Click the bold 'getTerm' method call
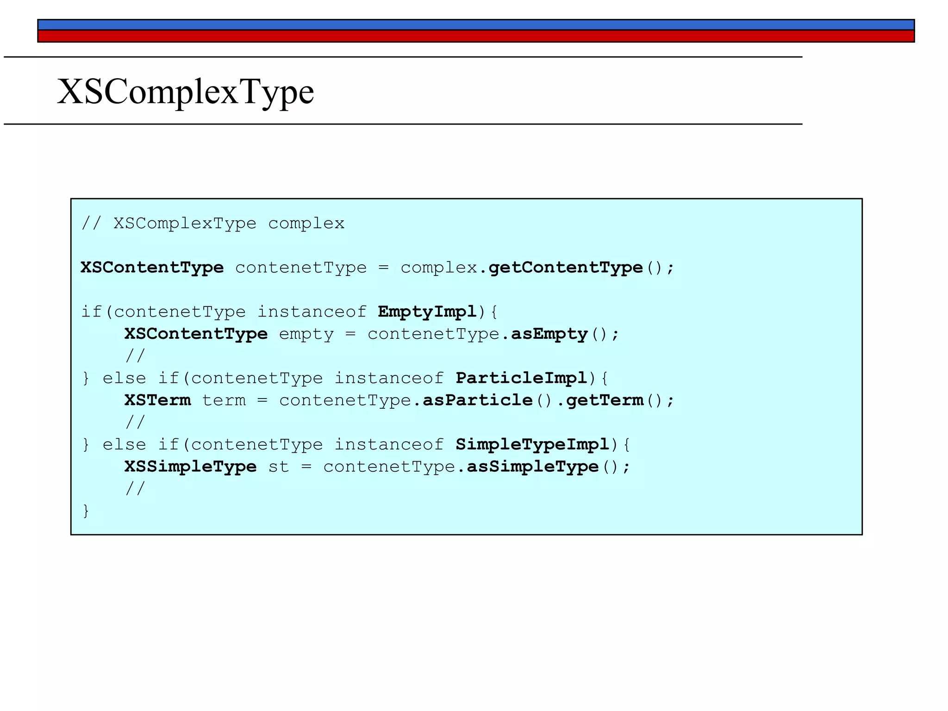This screenshot has width=948, height=711. tap(605, 400)
